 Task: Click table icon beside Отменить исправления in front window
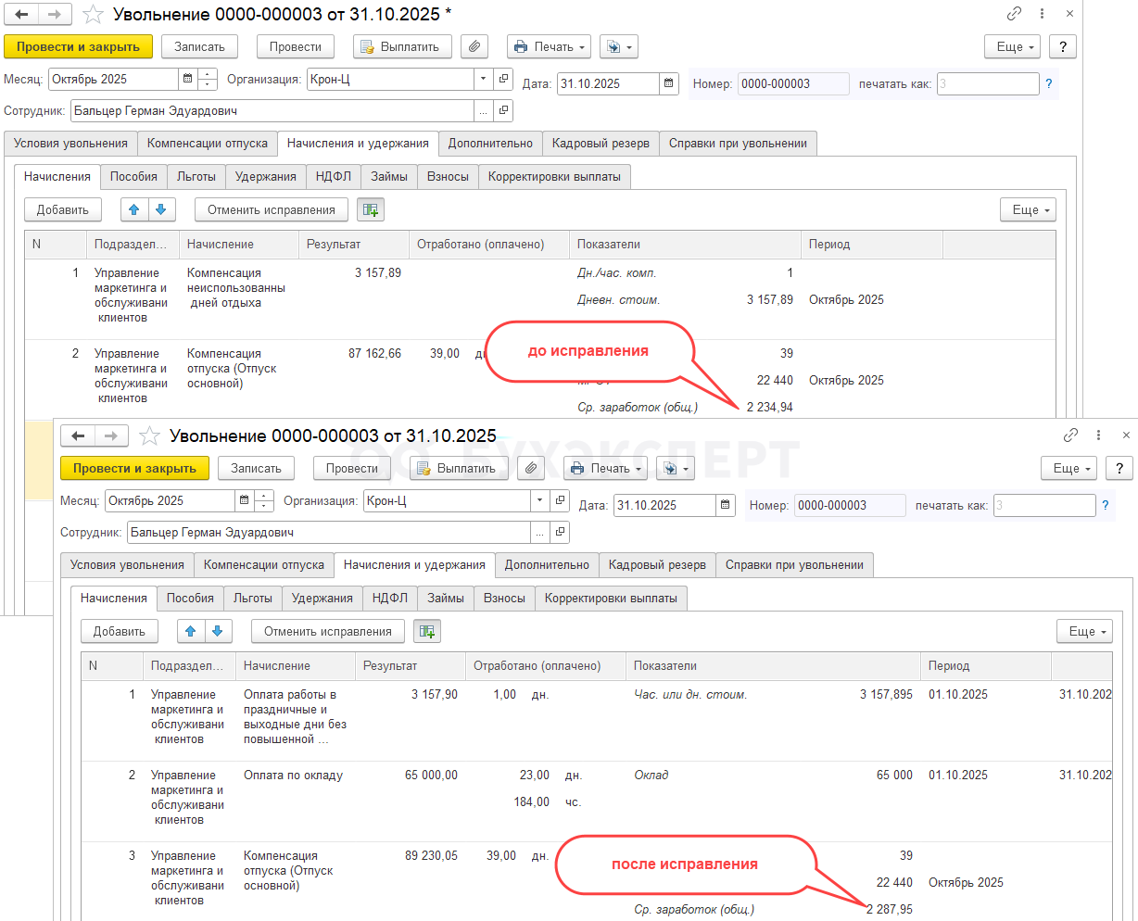coord(427,631)
